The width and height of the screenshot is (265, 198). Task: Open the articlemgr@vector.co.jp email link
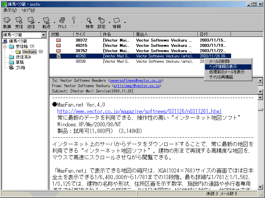click(x=136, y=86)
